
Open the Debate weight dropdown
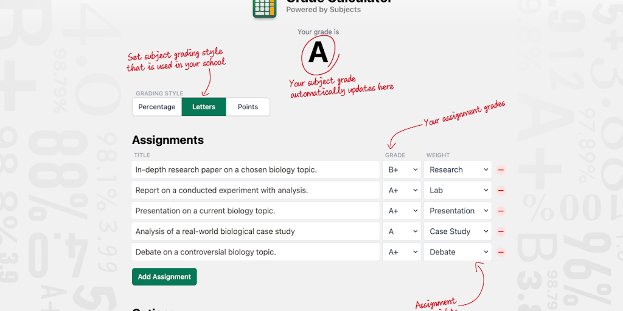pyautogui.click(x=458, y=252)
